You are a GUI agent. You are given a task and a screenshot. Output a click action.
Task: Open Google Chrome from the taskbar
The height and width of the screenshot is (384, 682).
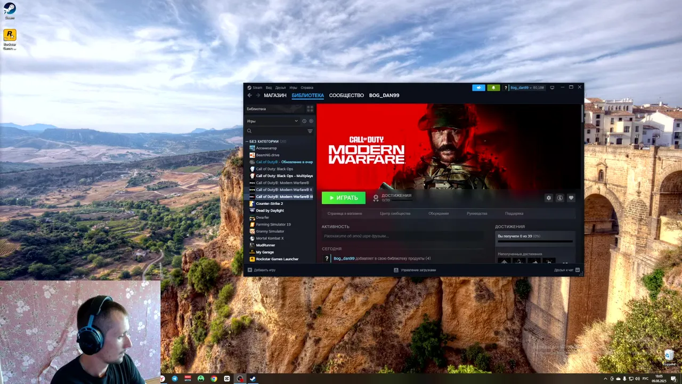214,379
